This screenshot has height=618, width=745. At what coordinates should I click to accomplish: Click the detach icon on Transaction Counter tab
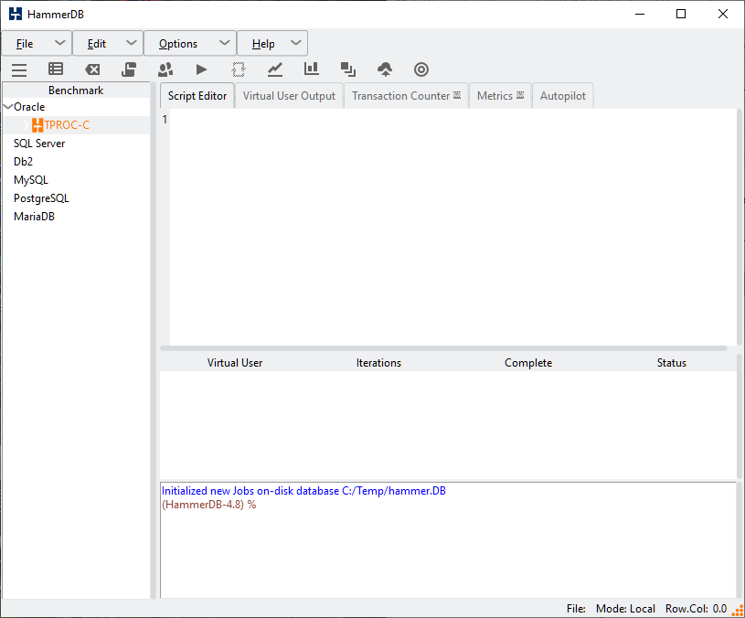pos(457,95)
